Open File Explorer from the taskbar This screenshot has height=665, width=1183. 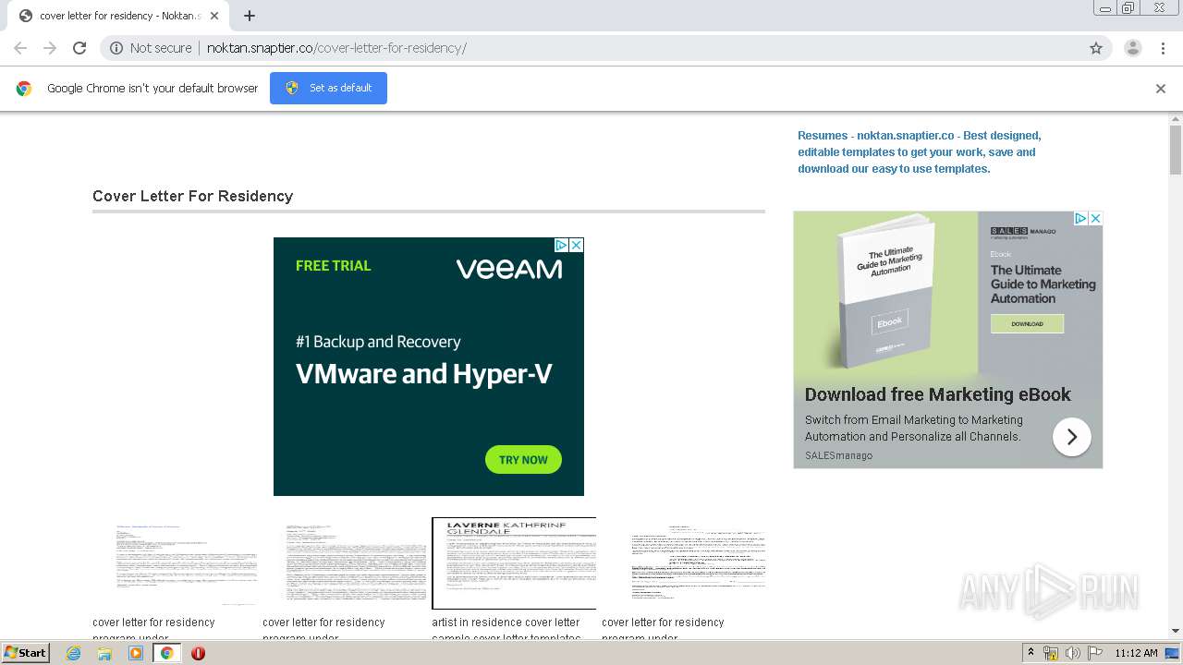tap(104, 653)
